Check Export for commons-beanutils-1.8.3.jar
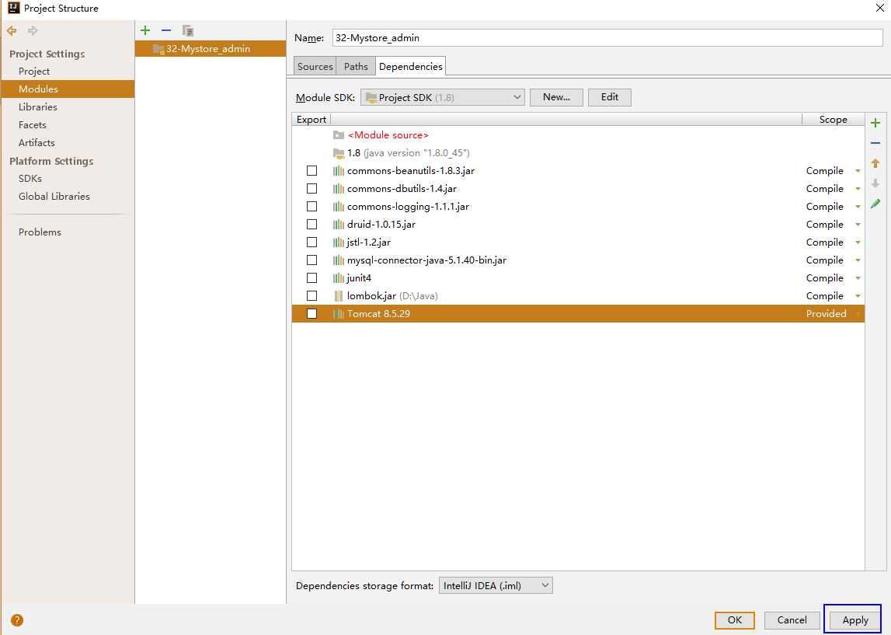 click(x=312, y=170)
